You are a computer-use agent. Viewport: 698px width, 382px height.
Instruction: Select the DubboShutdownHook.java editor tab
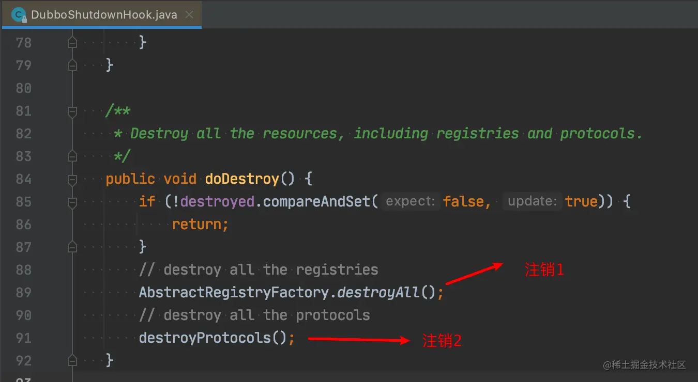tap(103, 15)
